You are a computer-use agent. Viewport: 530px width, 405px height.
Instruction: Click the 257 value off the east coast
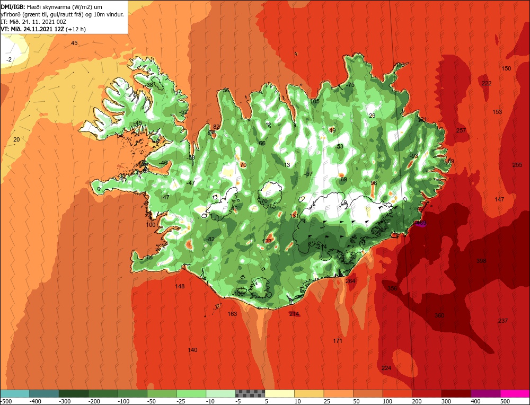coord(461,130)
